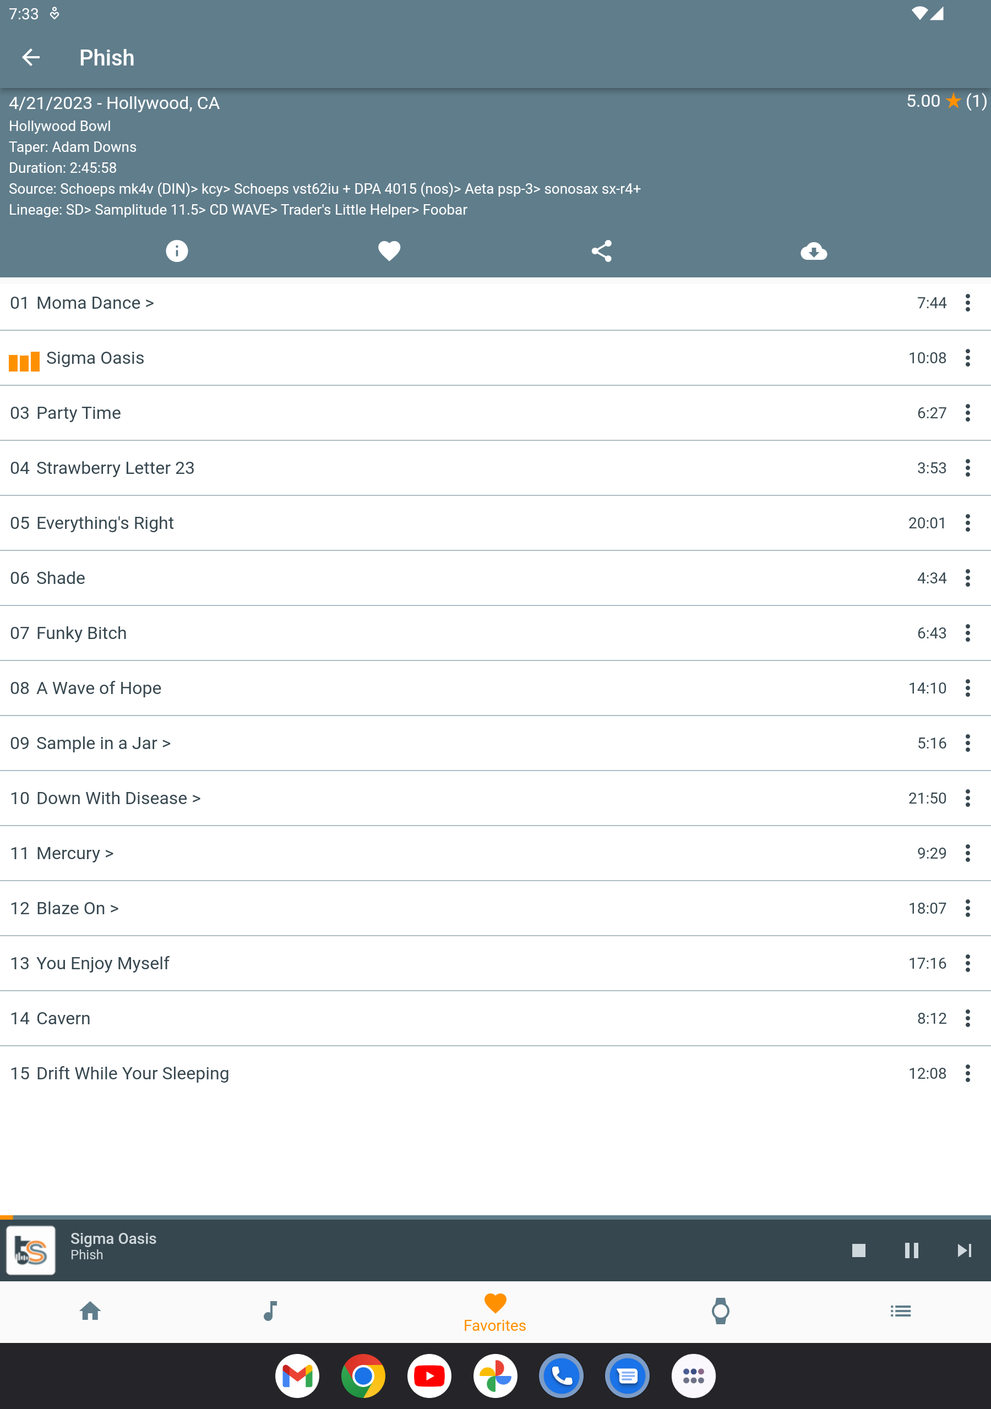Play track 01 Moma Dance
The width and height of the screenshot is (991, 1409).
coord(495,303)
